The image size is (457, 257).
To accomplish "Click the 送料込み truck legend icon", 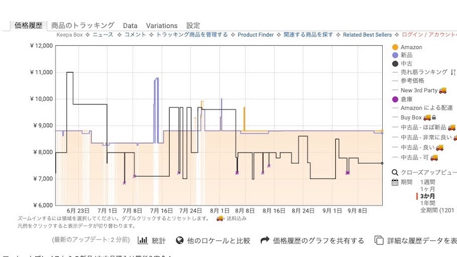I will (x=220, y=218).
